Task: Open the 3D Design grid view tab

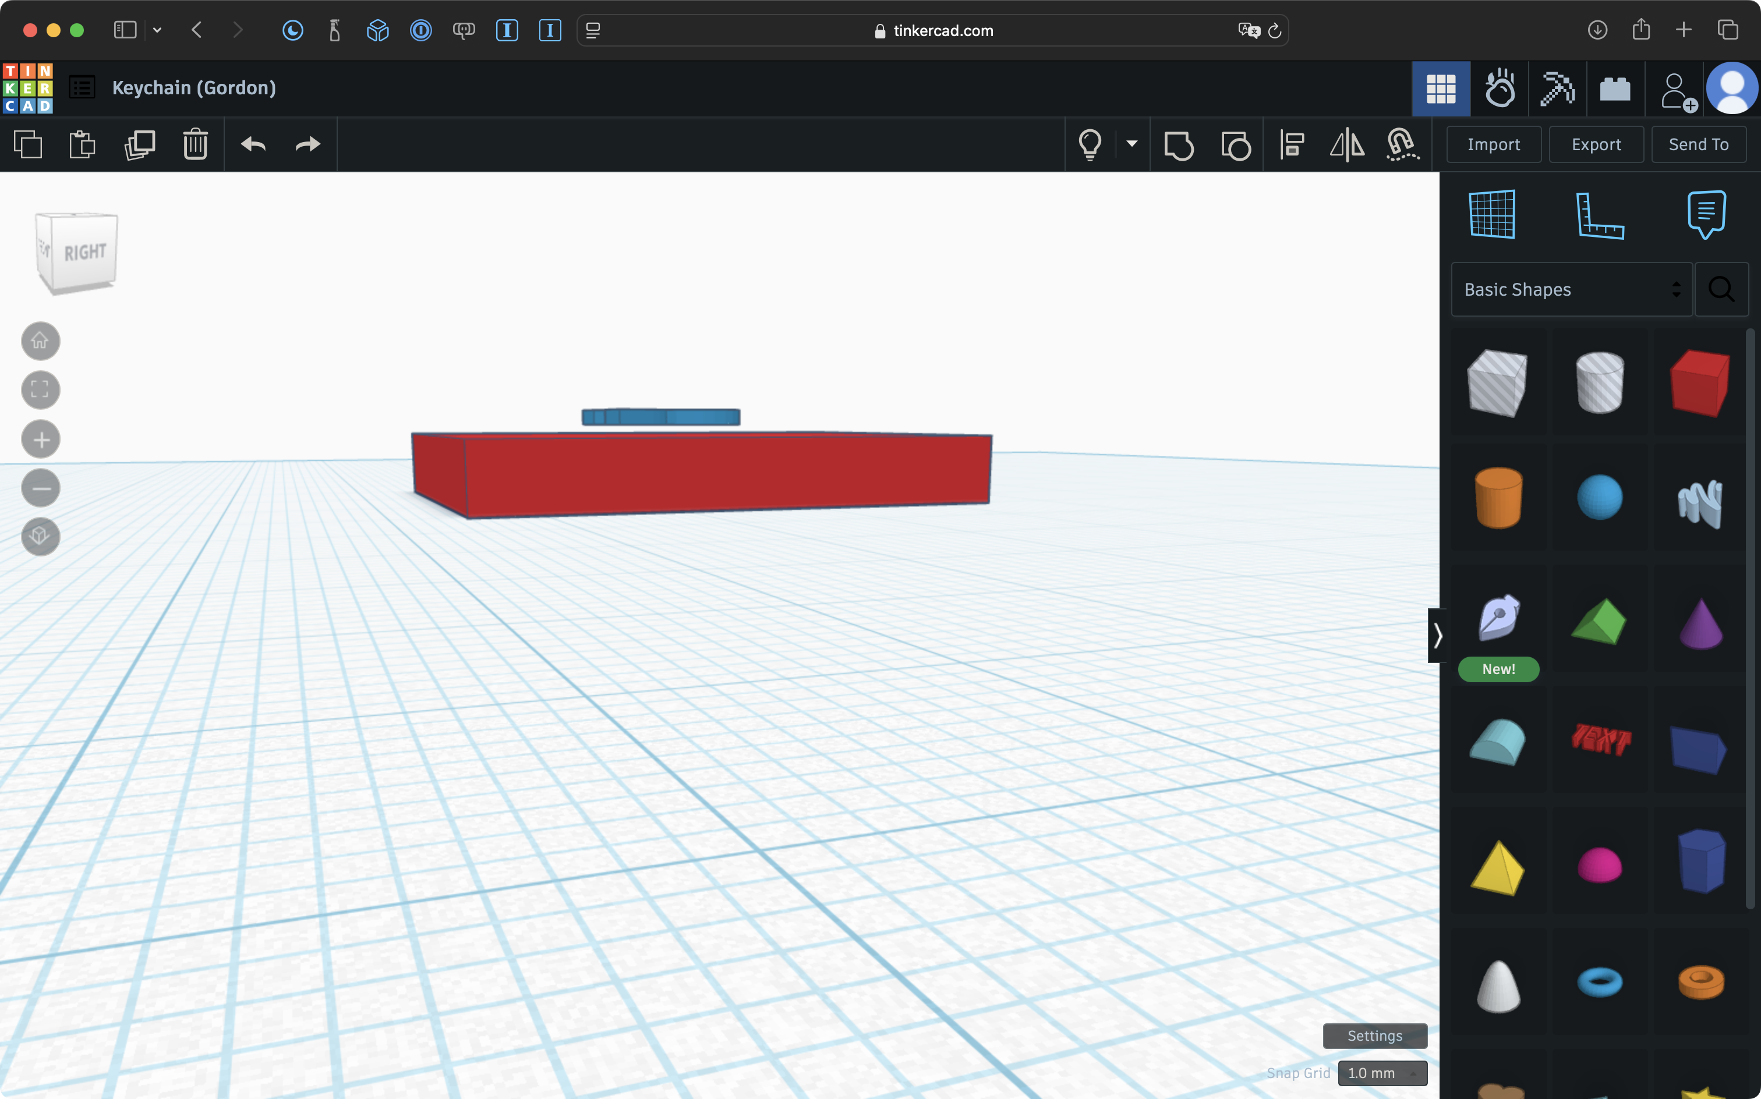Action: (1440, 88)
